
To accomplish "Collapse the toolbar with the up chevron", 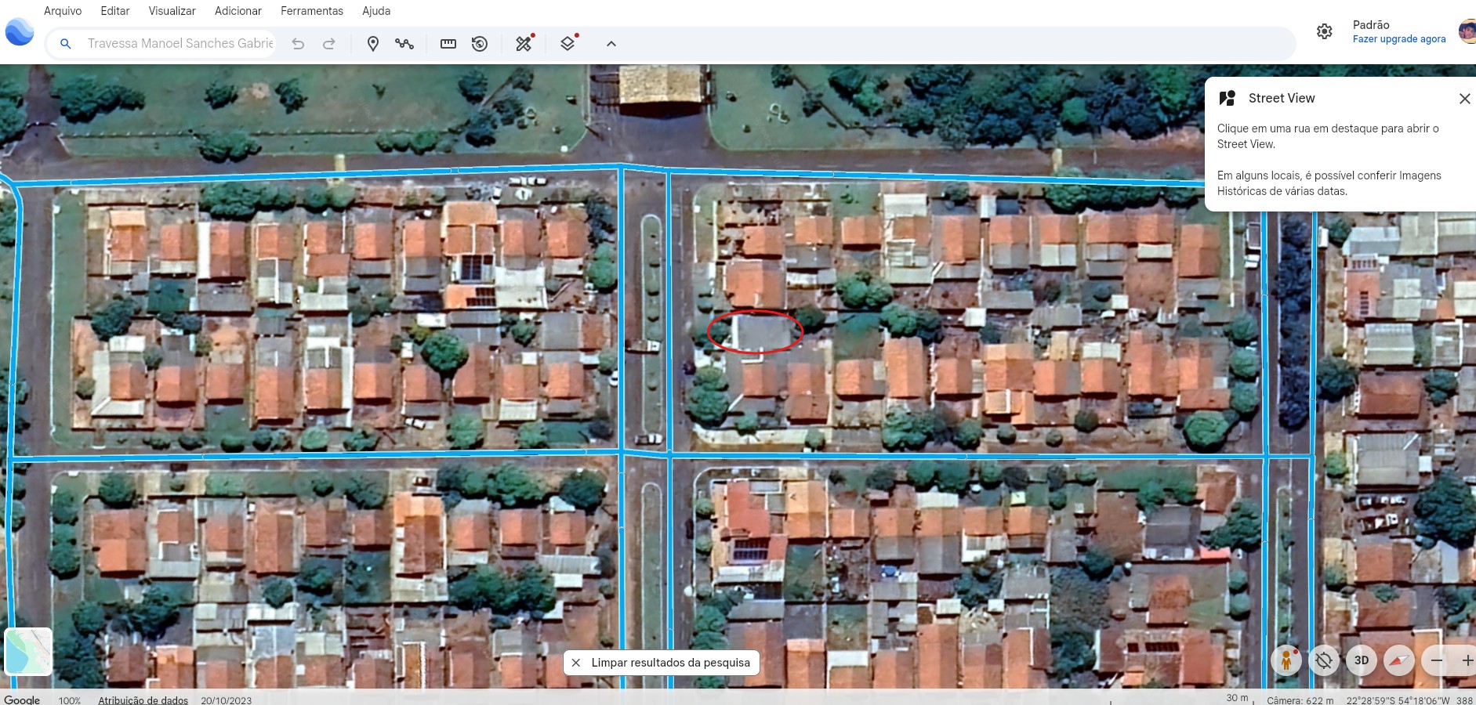I will [x=611, y=44].
